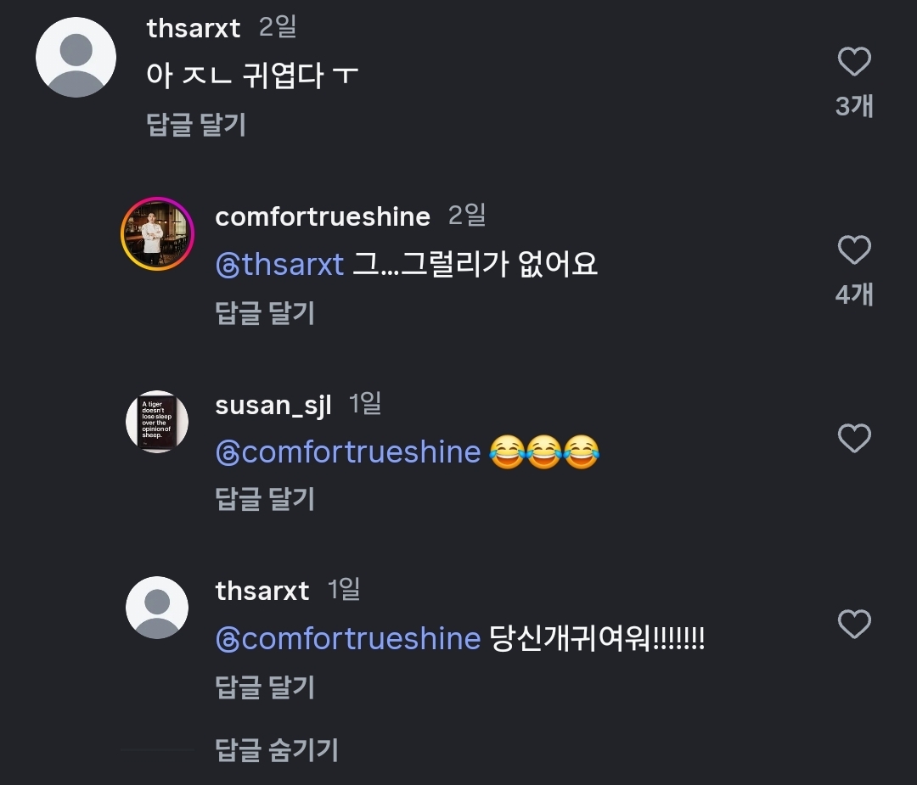Open @comfortrueshine mention in susan_sjl's reply
The image size is (917, 785).
(349, 452)
